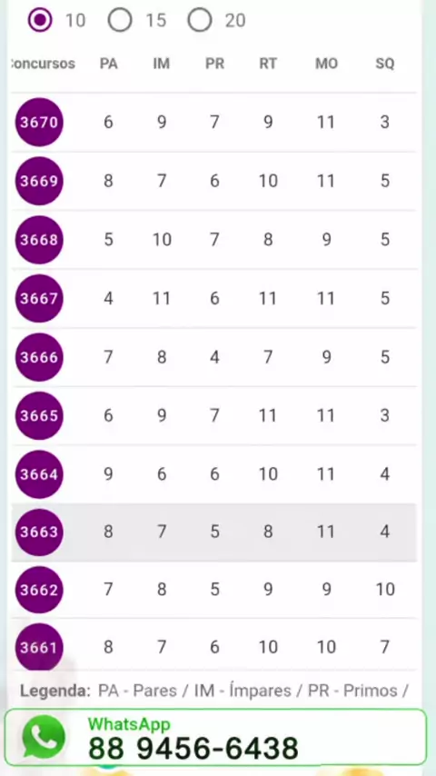Click the WhatsApp logo icon
The image size is (436, 776).
[x=44, y=738]
